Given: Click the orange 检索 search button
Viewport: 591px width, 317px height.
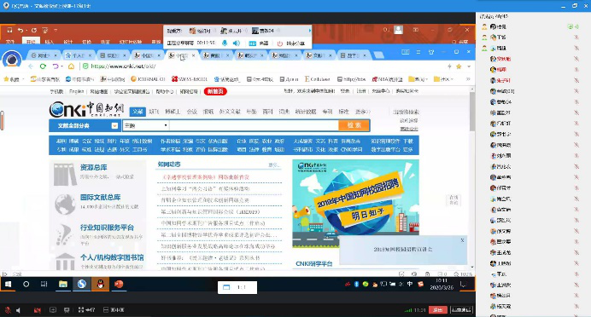Looking at the screenshot, I should [354, 125].
